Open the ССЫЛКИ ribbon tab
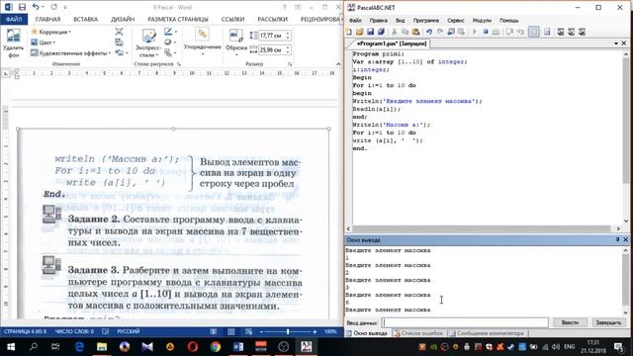 232,19
